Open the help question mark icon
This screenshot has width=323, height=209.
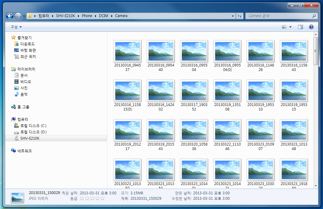pos(311,27)
